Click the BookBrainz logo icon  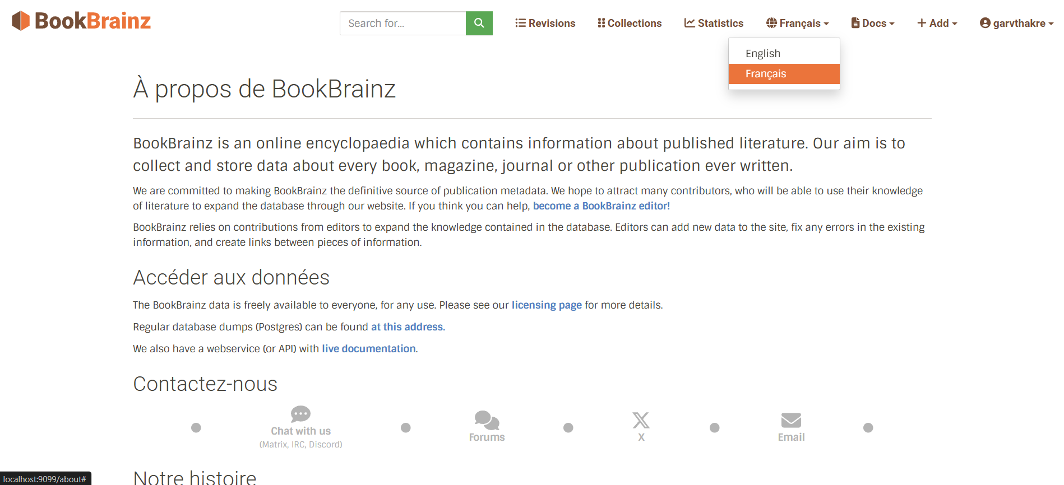21,21
